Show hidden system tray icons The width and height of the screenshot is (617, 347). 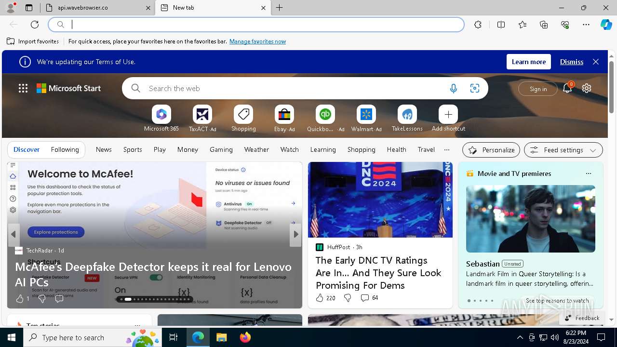click(520, 337)
